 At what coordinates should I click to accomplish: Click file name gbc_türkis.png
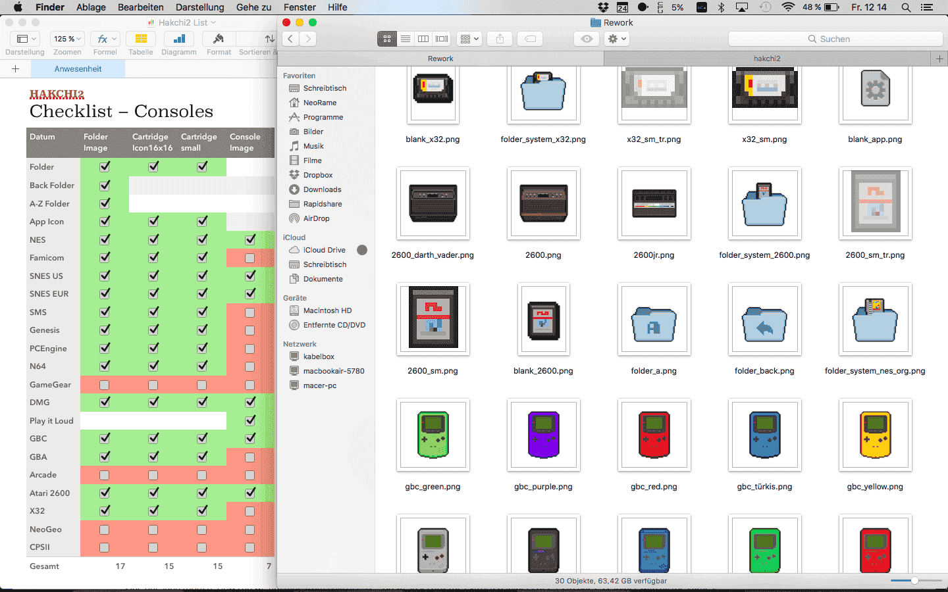point(764,487)
